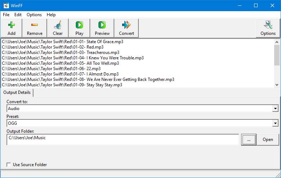This screenshot has height=178, width=281.
Task: Enable the Use Source Folder checkbox
Action: (x=9, y=165)
